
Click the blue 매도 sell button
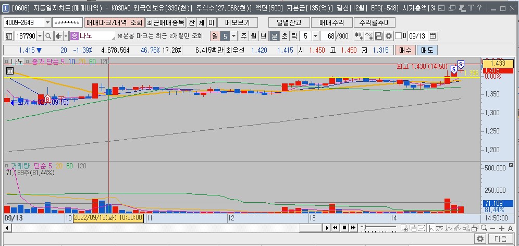pos(427,51)
